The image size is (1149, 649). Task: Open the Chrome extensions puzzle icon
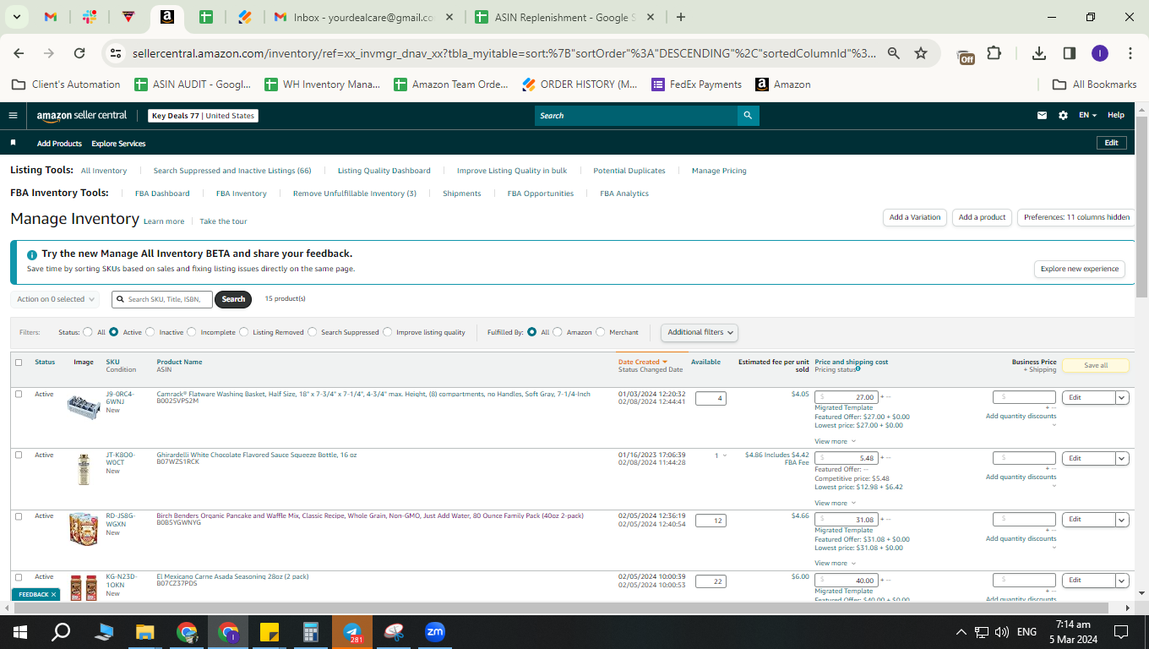point(994,53)
